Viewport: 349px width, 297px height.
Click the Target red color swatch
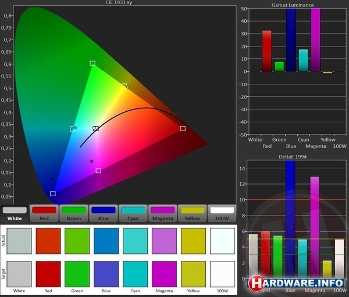coord(48,273)
